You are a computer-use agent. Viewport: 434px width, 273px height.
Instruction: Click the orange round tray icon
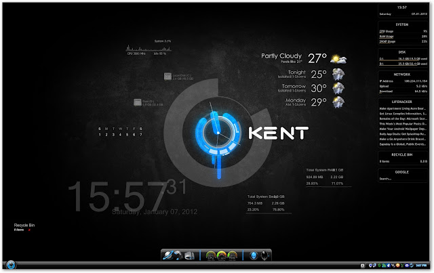[x=398, y=266]
